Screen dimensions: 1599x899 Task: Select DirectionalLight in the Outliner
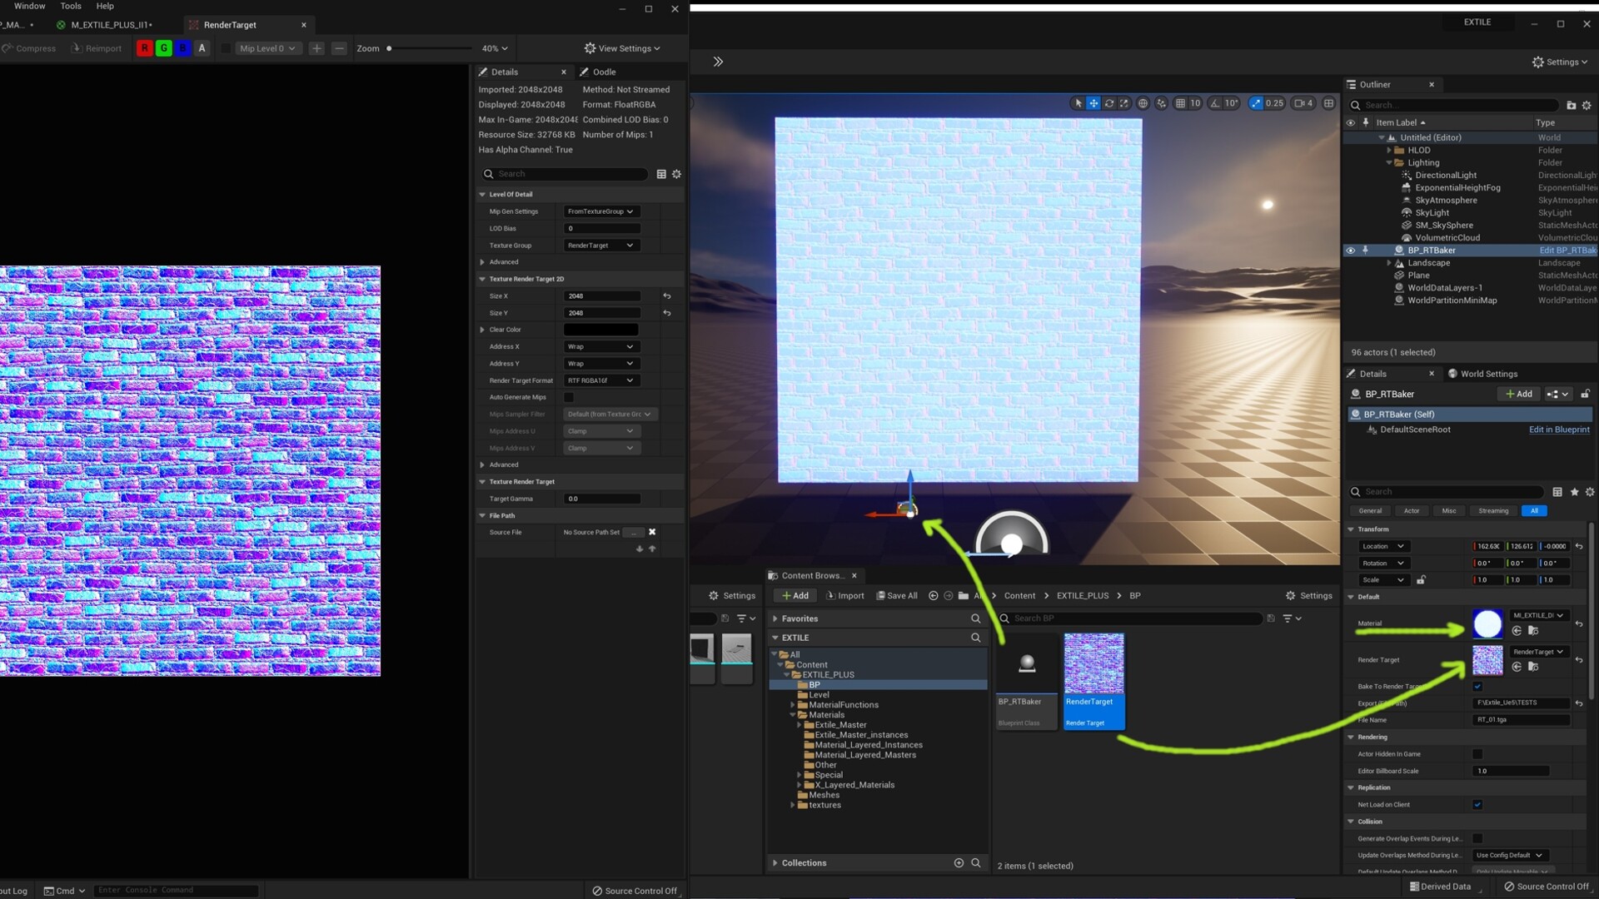(x=1446, y=175)
